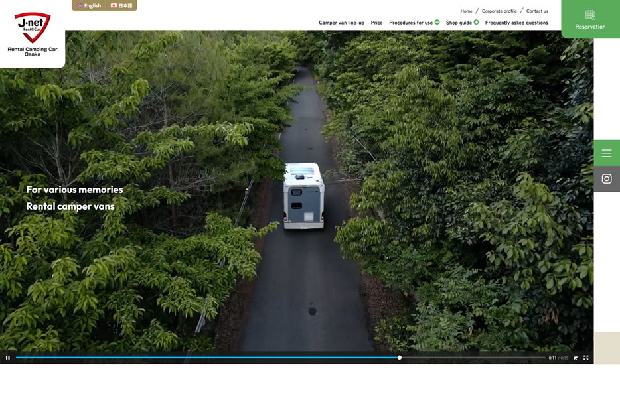This screenshot has width=620, height=406.
Task: Open the green hamburger side menu
Action: click(x=606, y=153)
